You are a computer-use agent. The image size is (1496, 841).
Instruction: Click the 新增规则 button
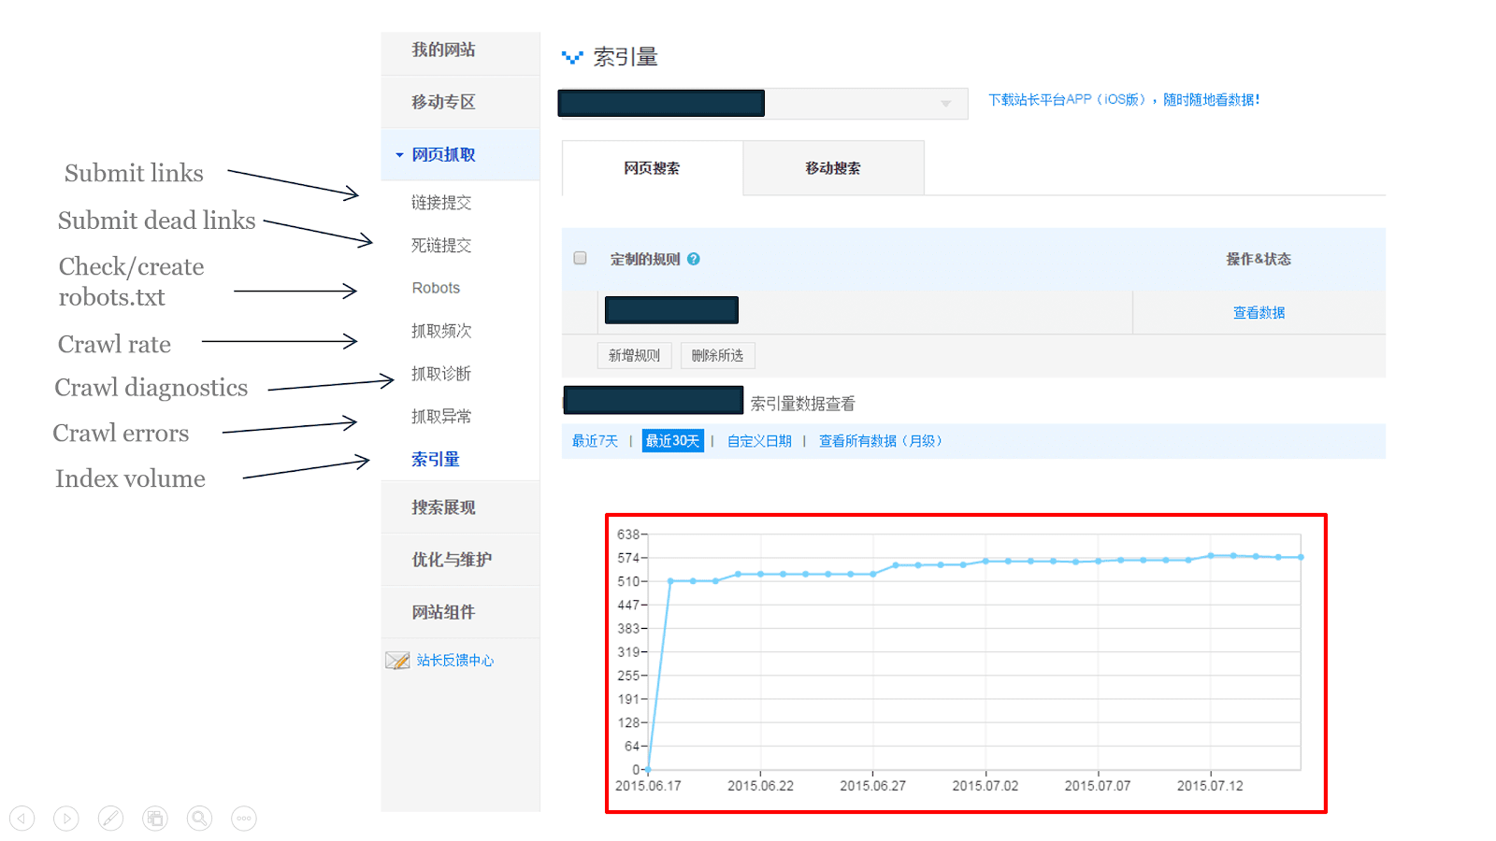pos(634,355)
